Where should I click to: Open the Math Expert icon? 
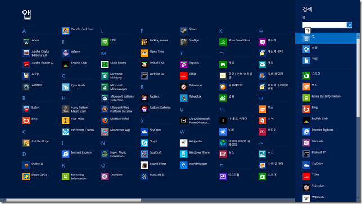click(x=105, y=64)
